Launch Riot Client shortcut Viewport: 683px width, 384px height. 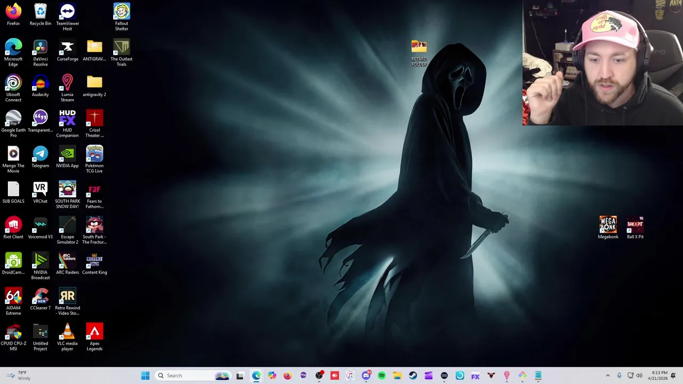pyautogui.click(x=13, y=228)
